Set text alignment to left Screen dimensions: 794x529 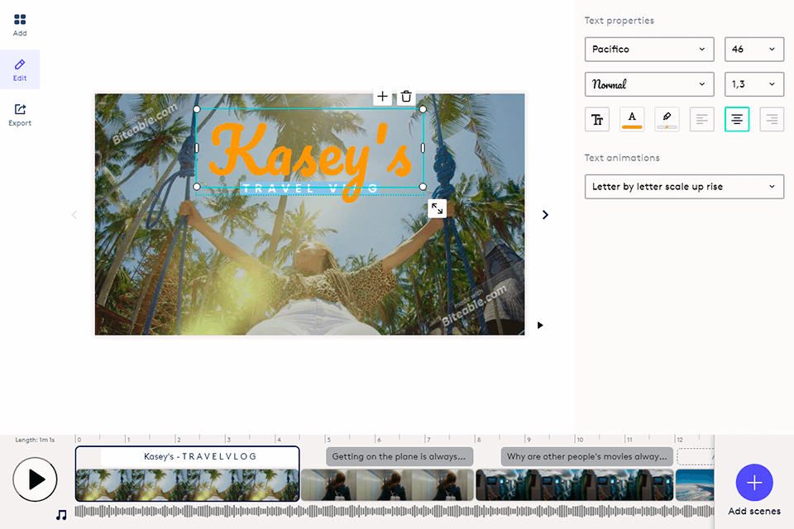pos(701,120)
